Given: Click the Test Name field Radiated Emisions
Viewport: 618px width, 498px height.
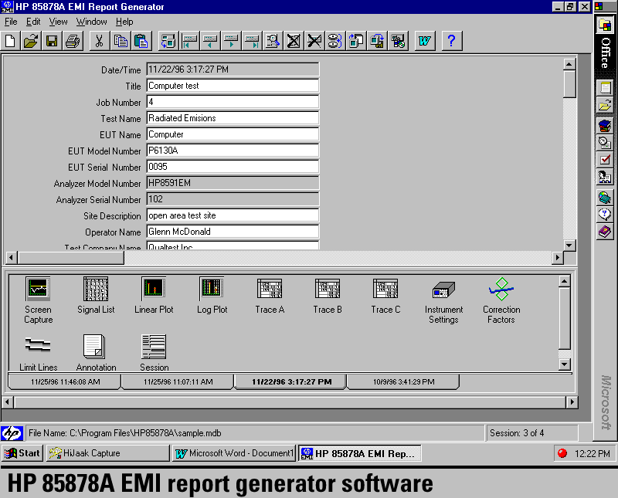Looking at the screenshot, I should click(x=233, y=118).
